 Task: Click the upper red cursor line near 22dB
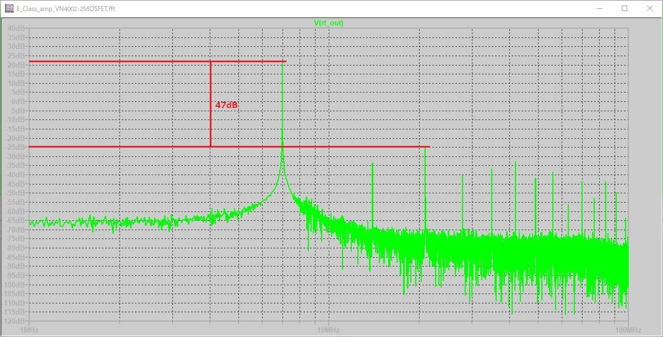tap(138, 61)
